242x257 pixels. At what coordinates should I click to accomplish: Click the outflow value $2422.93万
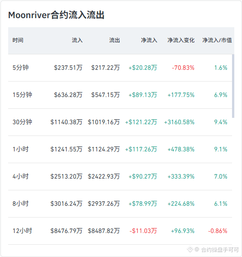coord(104,176)
